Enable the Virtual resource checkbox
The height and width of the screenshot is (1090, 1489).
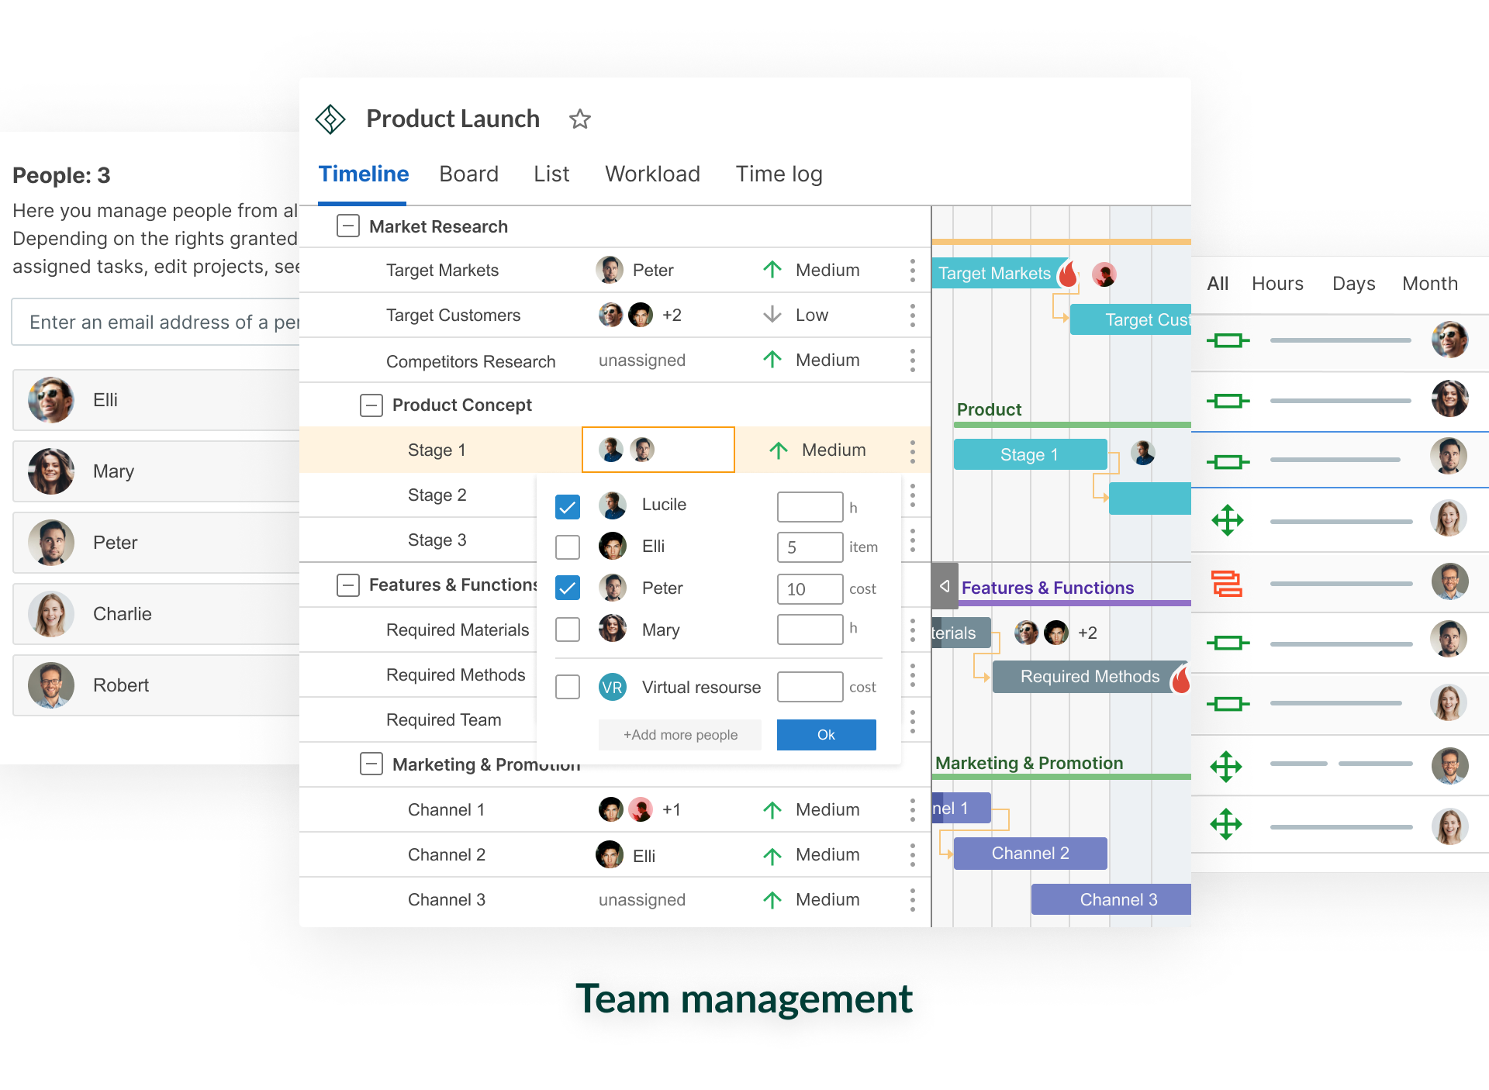click(568, 687)
